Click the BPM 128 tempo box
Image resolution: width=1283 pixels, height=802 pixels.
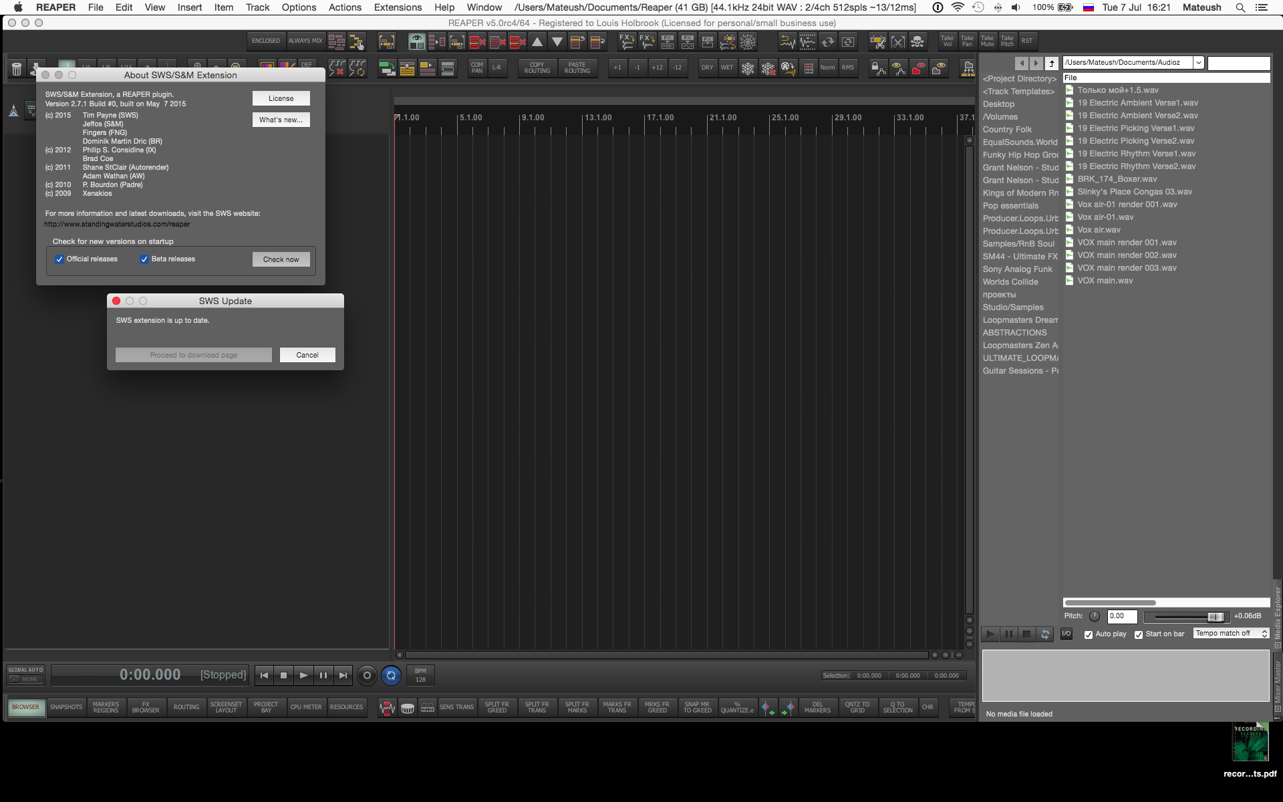(420, 675)
